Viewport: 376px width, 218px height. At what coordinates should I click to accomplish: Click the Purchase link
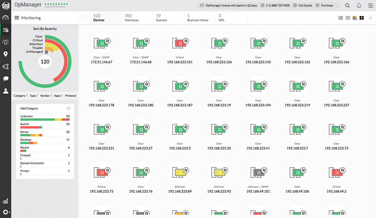(x=324, y=5)
